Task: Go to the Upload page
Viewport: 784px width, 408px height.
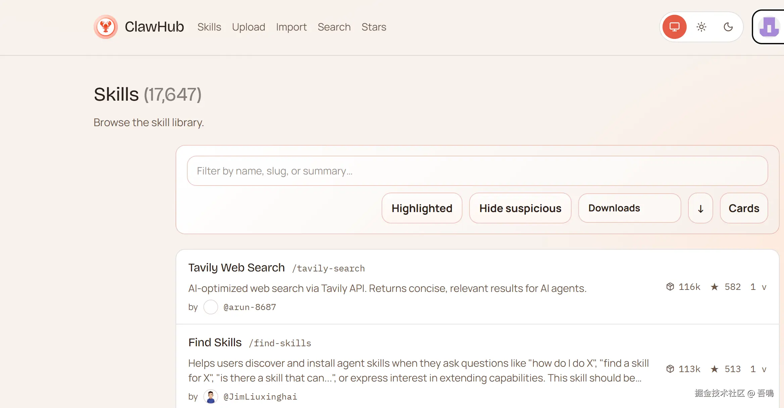Action: [x=248, y=27]
